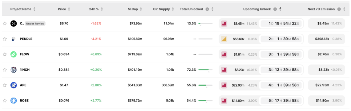Screen dimensions: 351x111
Task: Sort by 24h % column arrows
Action: [102, 9]
